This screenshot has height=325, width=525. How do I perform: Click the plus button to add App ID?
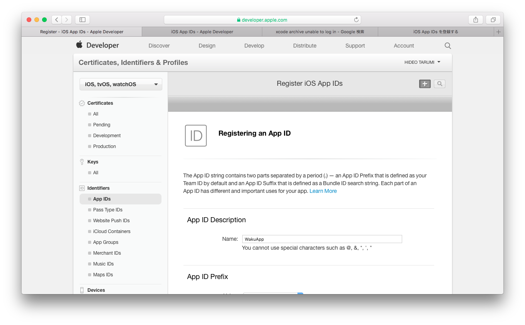click(425, 84)
